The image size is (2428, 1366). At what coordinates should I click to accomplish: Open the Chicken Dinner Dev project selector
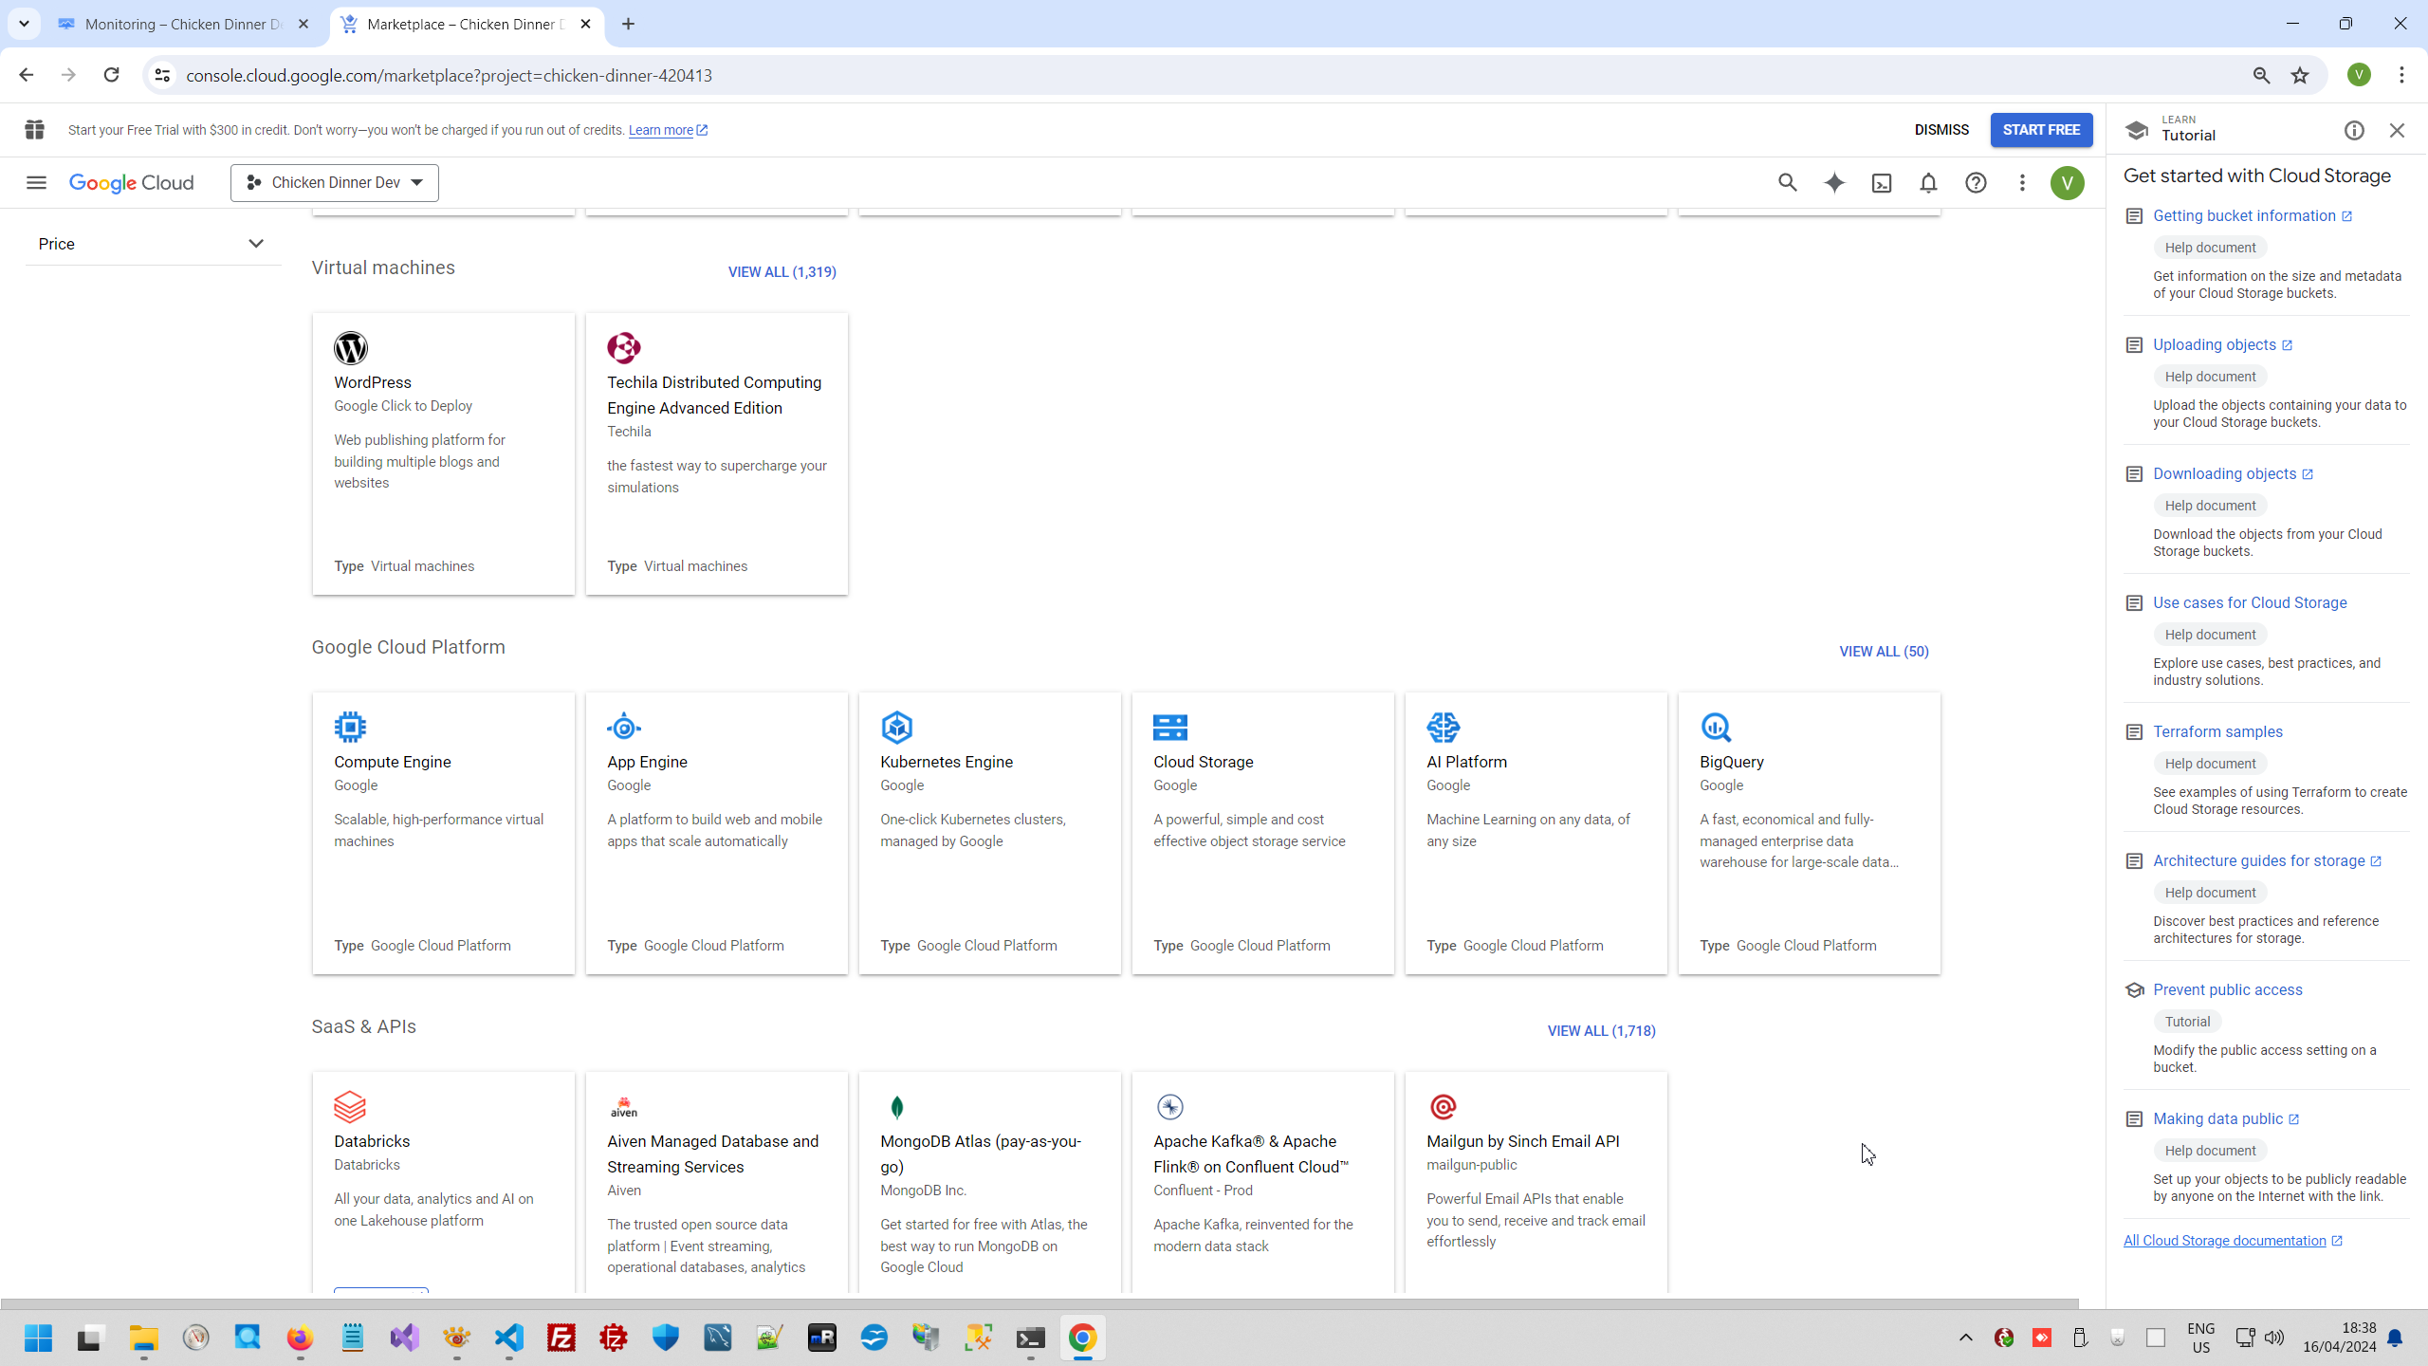click(x=334, y=182)
